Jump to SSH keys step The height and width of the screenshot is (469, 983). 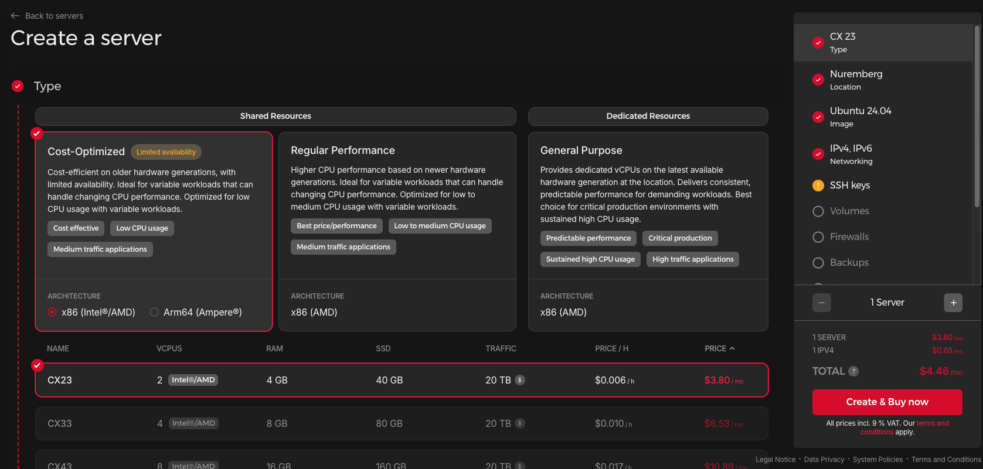pos(883,185)
